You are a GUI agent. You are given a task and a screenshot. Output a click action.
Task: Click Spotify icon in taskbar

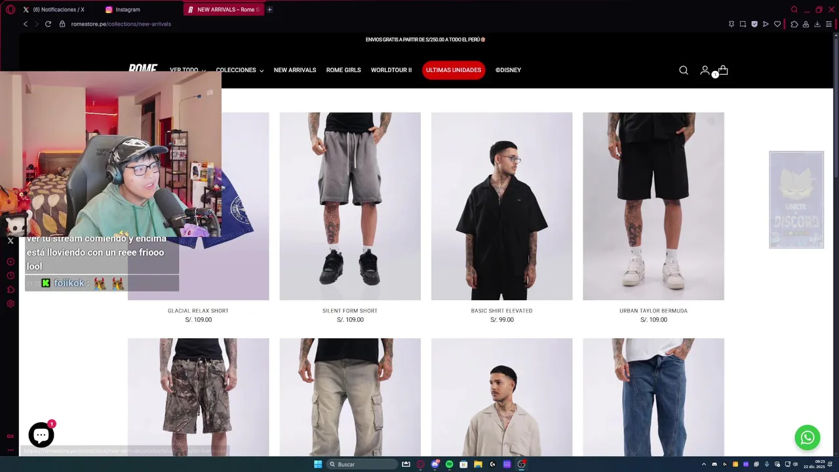tap(449, 464)
